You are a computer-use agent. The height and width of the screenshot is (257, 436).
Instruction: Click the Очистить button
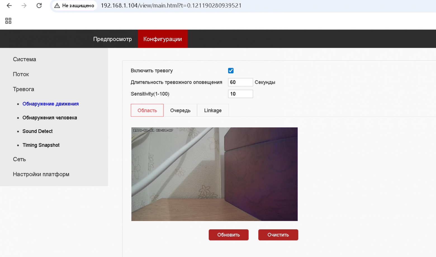pos(278,235)
